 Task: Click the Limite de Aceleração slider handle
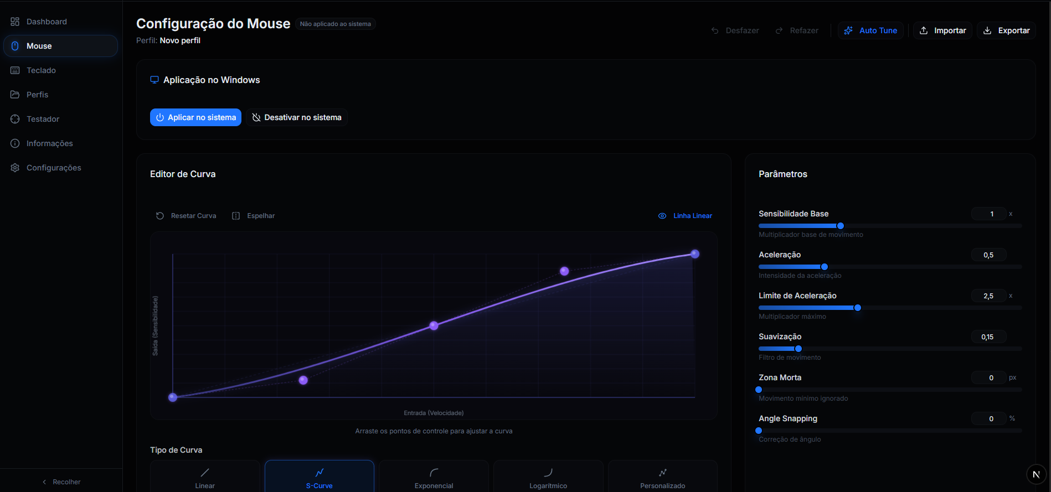pyautogui.click(x=858, y=308)
